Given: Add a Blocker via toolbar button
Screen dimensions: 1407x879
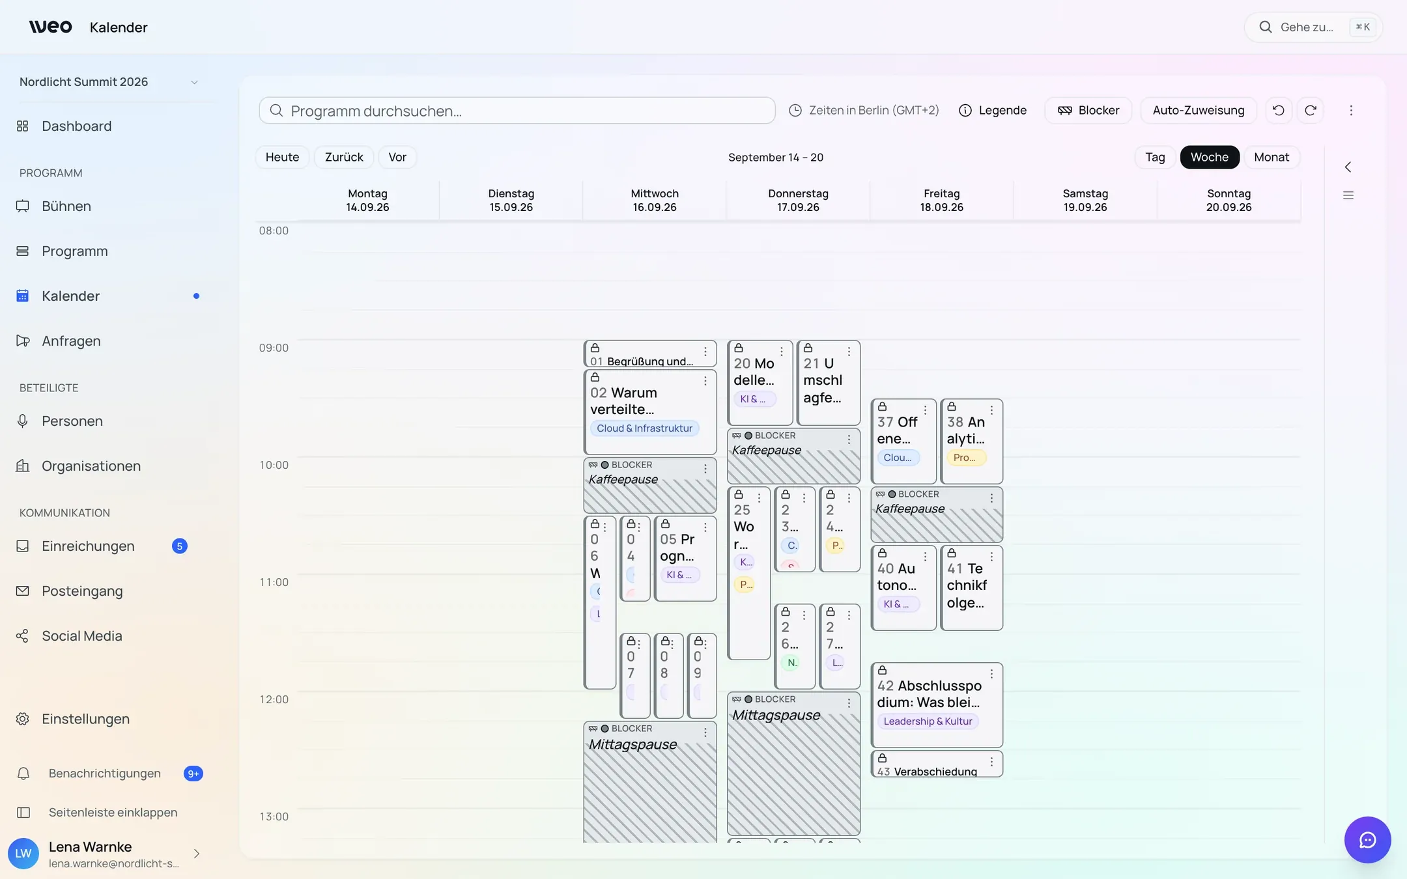Looking at the screenshot, I should click(1088, 111).
